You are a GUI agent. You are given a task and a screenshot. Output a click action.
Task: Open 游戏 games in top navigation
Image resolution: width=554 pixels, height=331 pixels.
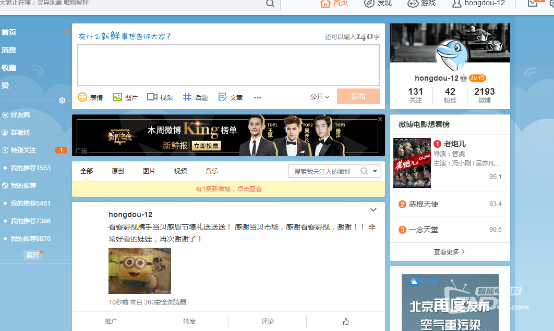421,3
